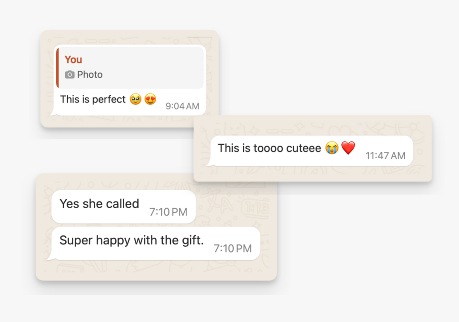
Task: Click the 'Photo' label in quoted reply
Action: (x=90, y=75)
